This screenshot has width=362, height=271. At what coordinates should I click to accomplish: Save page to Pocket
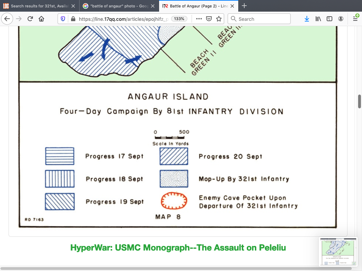tap(209, 19)
